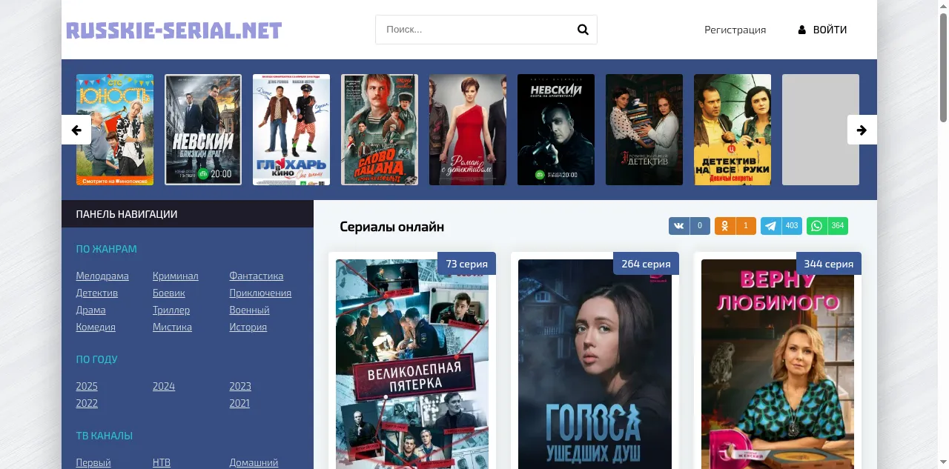Click the user icon beside ВОЙТИ

click(801, 30)
